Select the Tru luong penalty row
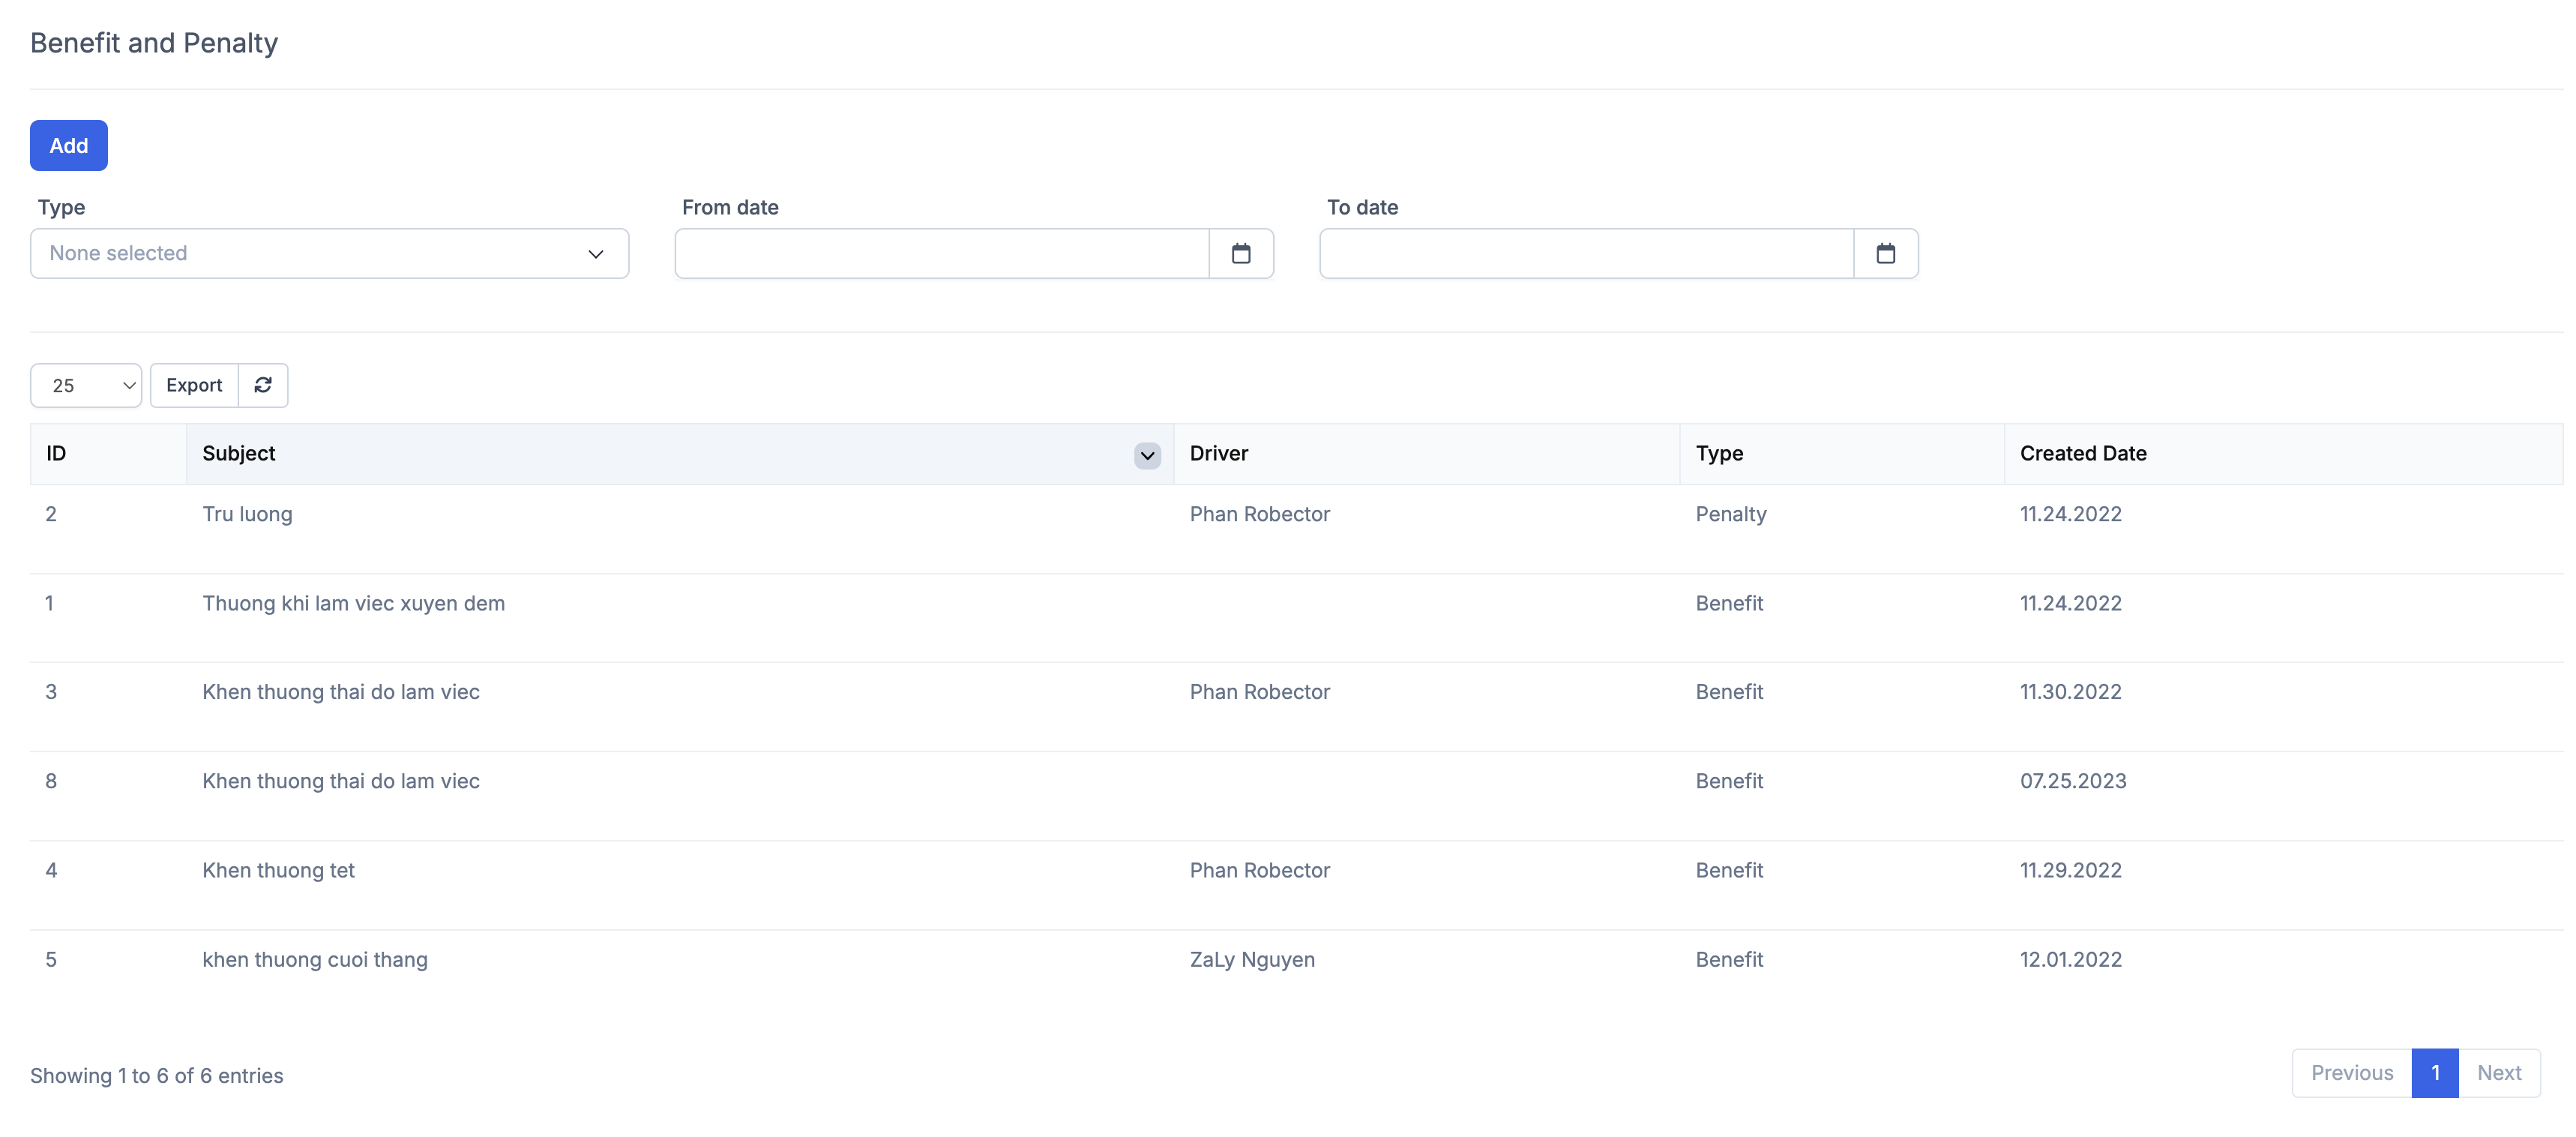 (x=247, y=514)
